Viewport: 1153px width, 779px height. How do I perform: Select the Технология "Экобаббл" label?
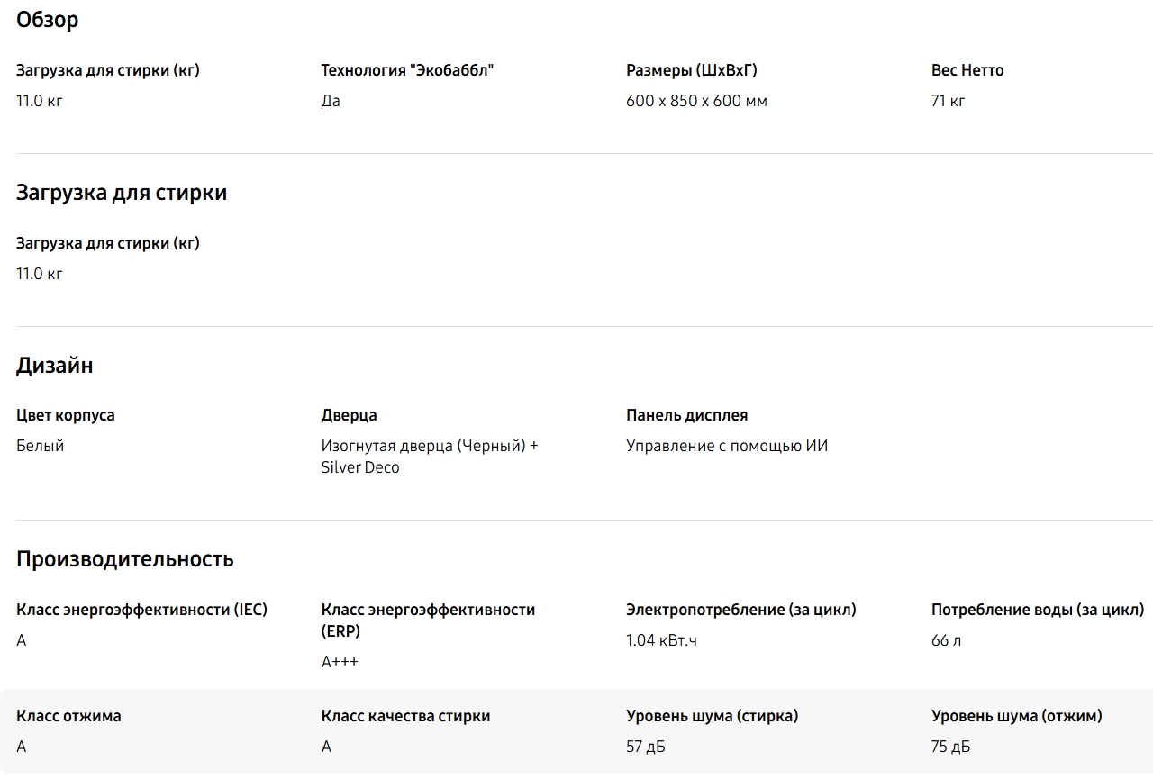(407, 70)
